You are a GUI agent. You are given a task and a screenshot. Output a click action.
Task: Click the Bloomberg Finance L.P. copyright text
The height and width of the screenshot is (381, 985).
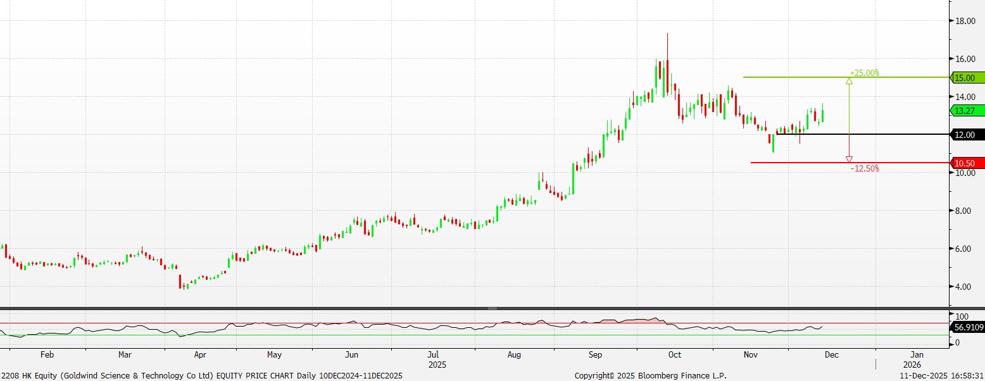pyautogui.click(x=651, y=376)
